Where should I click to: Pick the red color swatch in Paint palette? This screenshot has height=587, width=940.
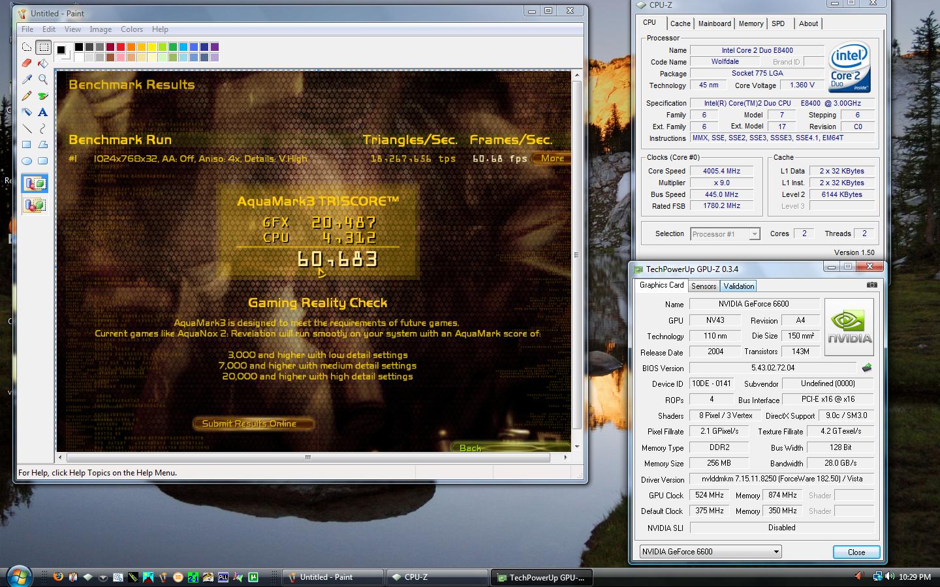point(120,47)
